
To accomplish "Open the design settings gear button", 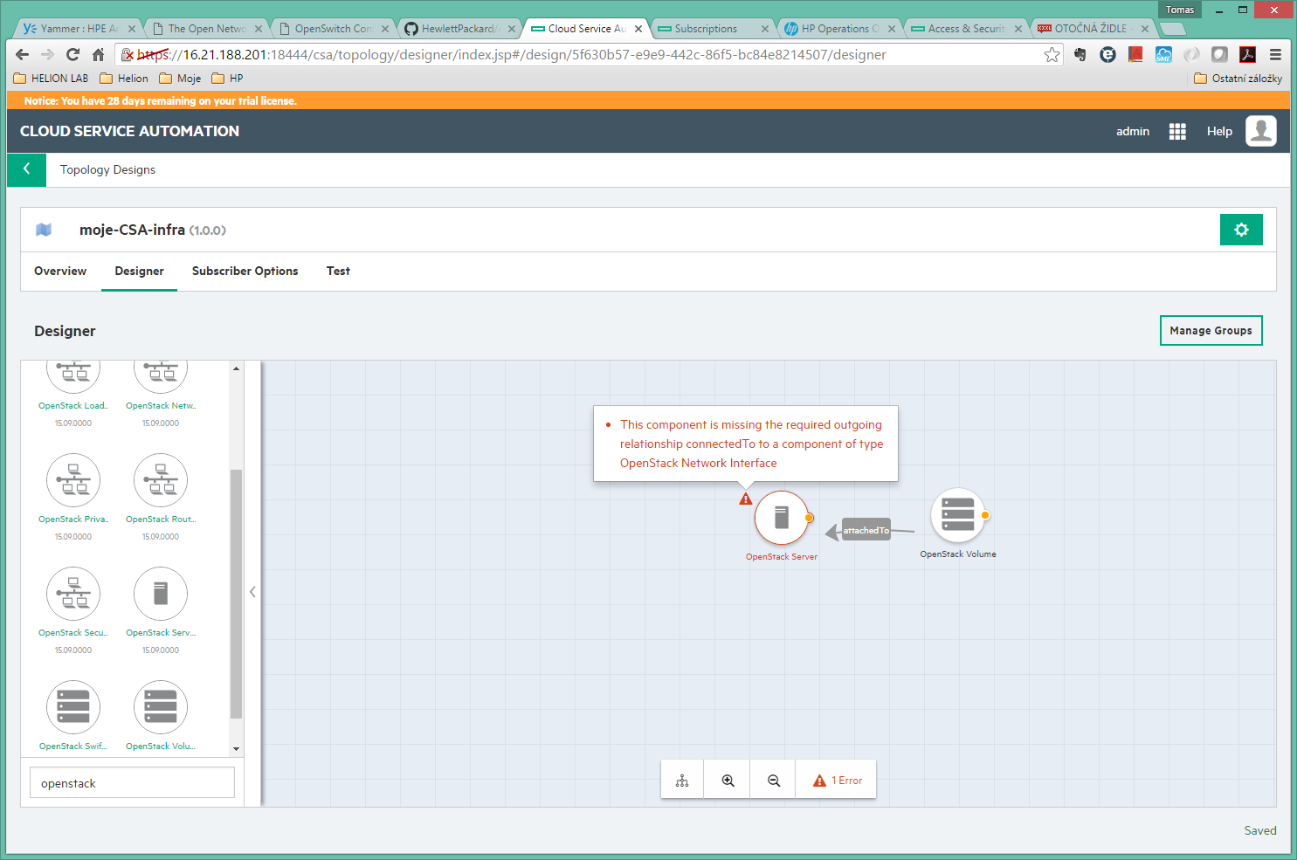I will coord(1241,230).
